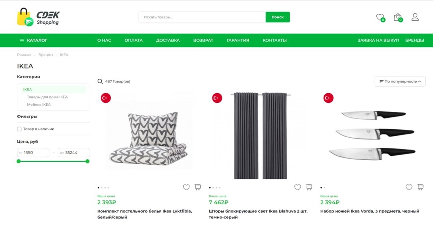Image resolution: width=433 pixels, height=227 pixels.
Task: Add Blahuva curtains to cart
Action: tap(309, 187)
